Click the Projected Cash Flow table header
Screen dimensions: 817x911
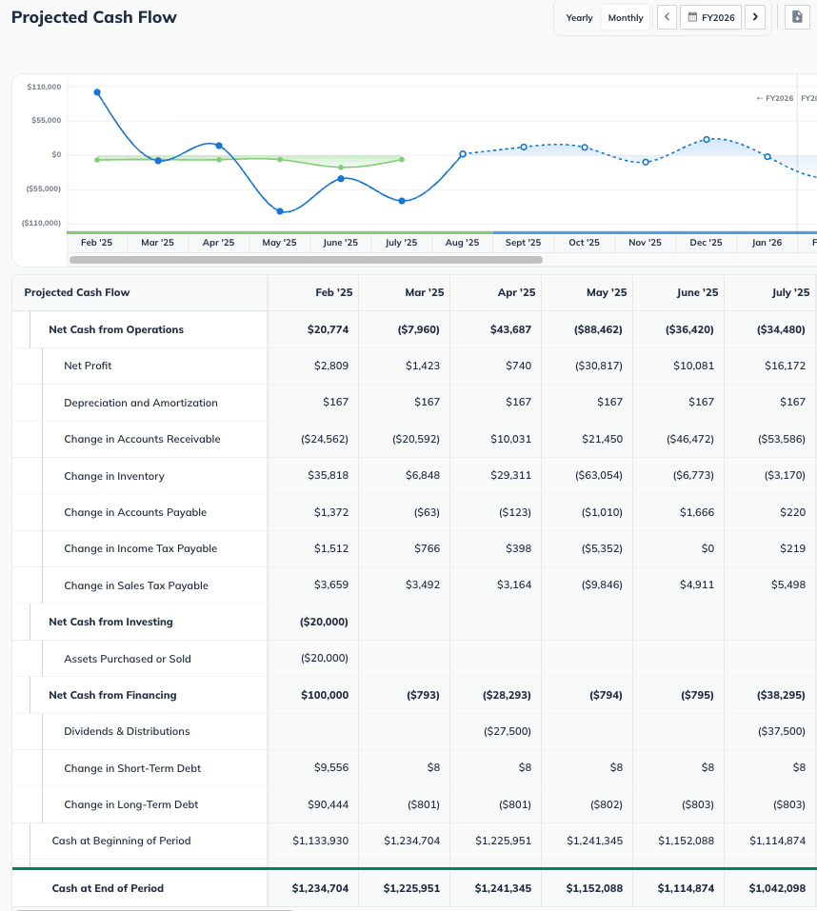click(77, 292)
